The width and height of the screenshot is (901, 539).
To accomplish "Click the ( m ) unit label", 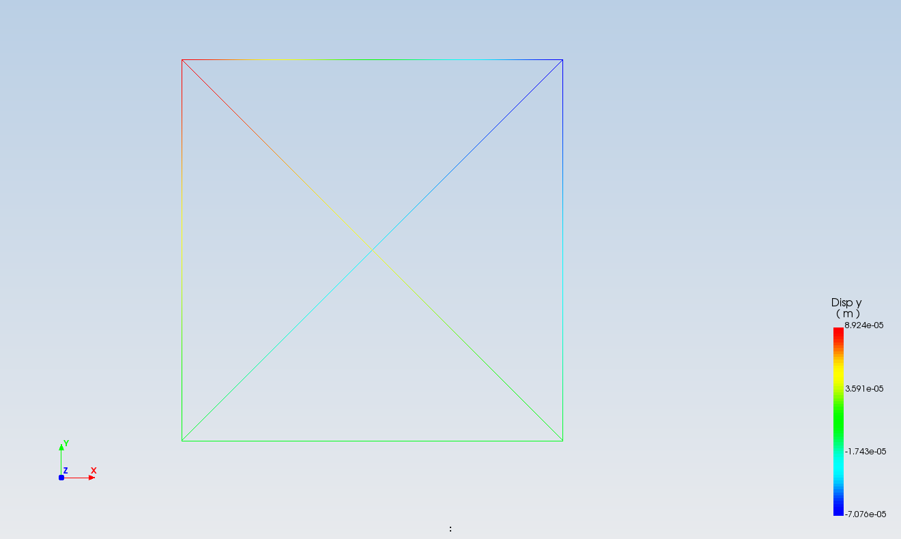I will coord(847,314).
